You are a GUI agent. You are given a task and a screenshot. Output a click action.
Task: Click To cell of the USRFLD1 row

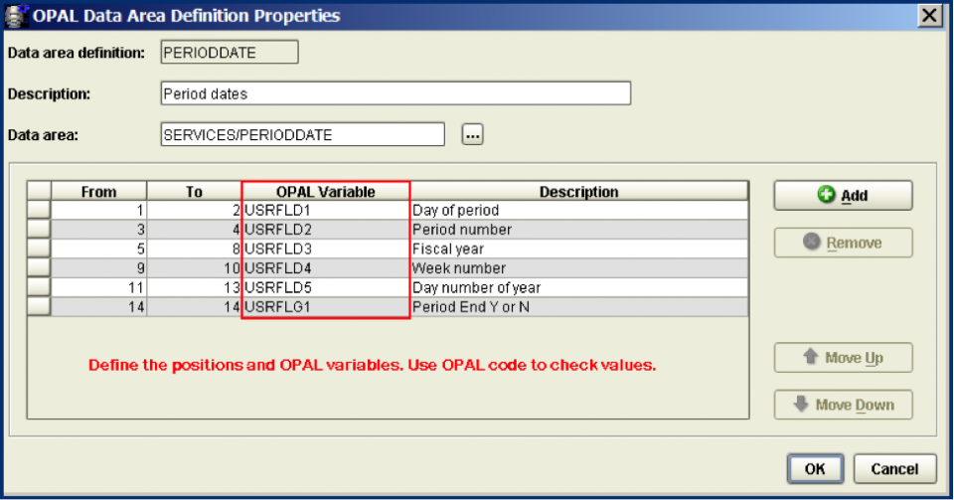[194, 210]
